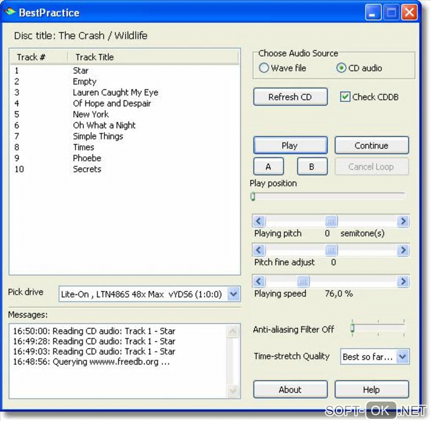
Task: Increase Playing speed with right arrow
Action: click(x=403, y=282)
